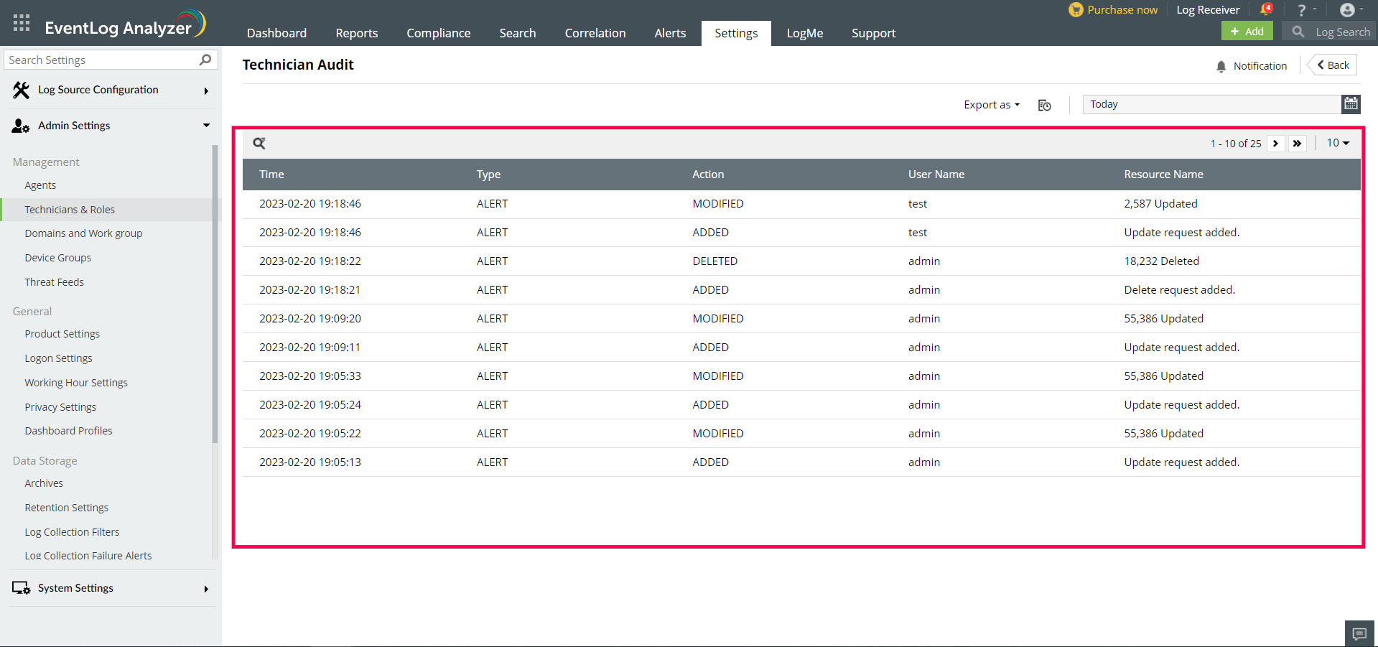The height and width of the screenshot is (647, 1378).
Task: Open the Compliance tab
Action: click(x=439, y=33)
